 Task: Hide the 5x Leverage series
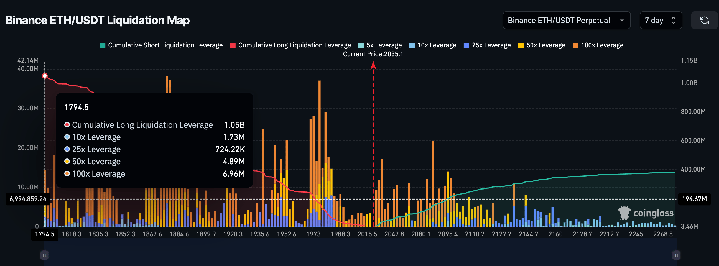point(380,45)
